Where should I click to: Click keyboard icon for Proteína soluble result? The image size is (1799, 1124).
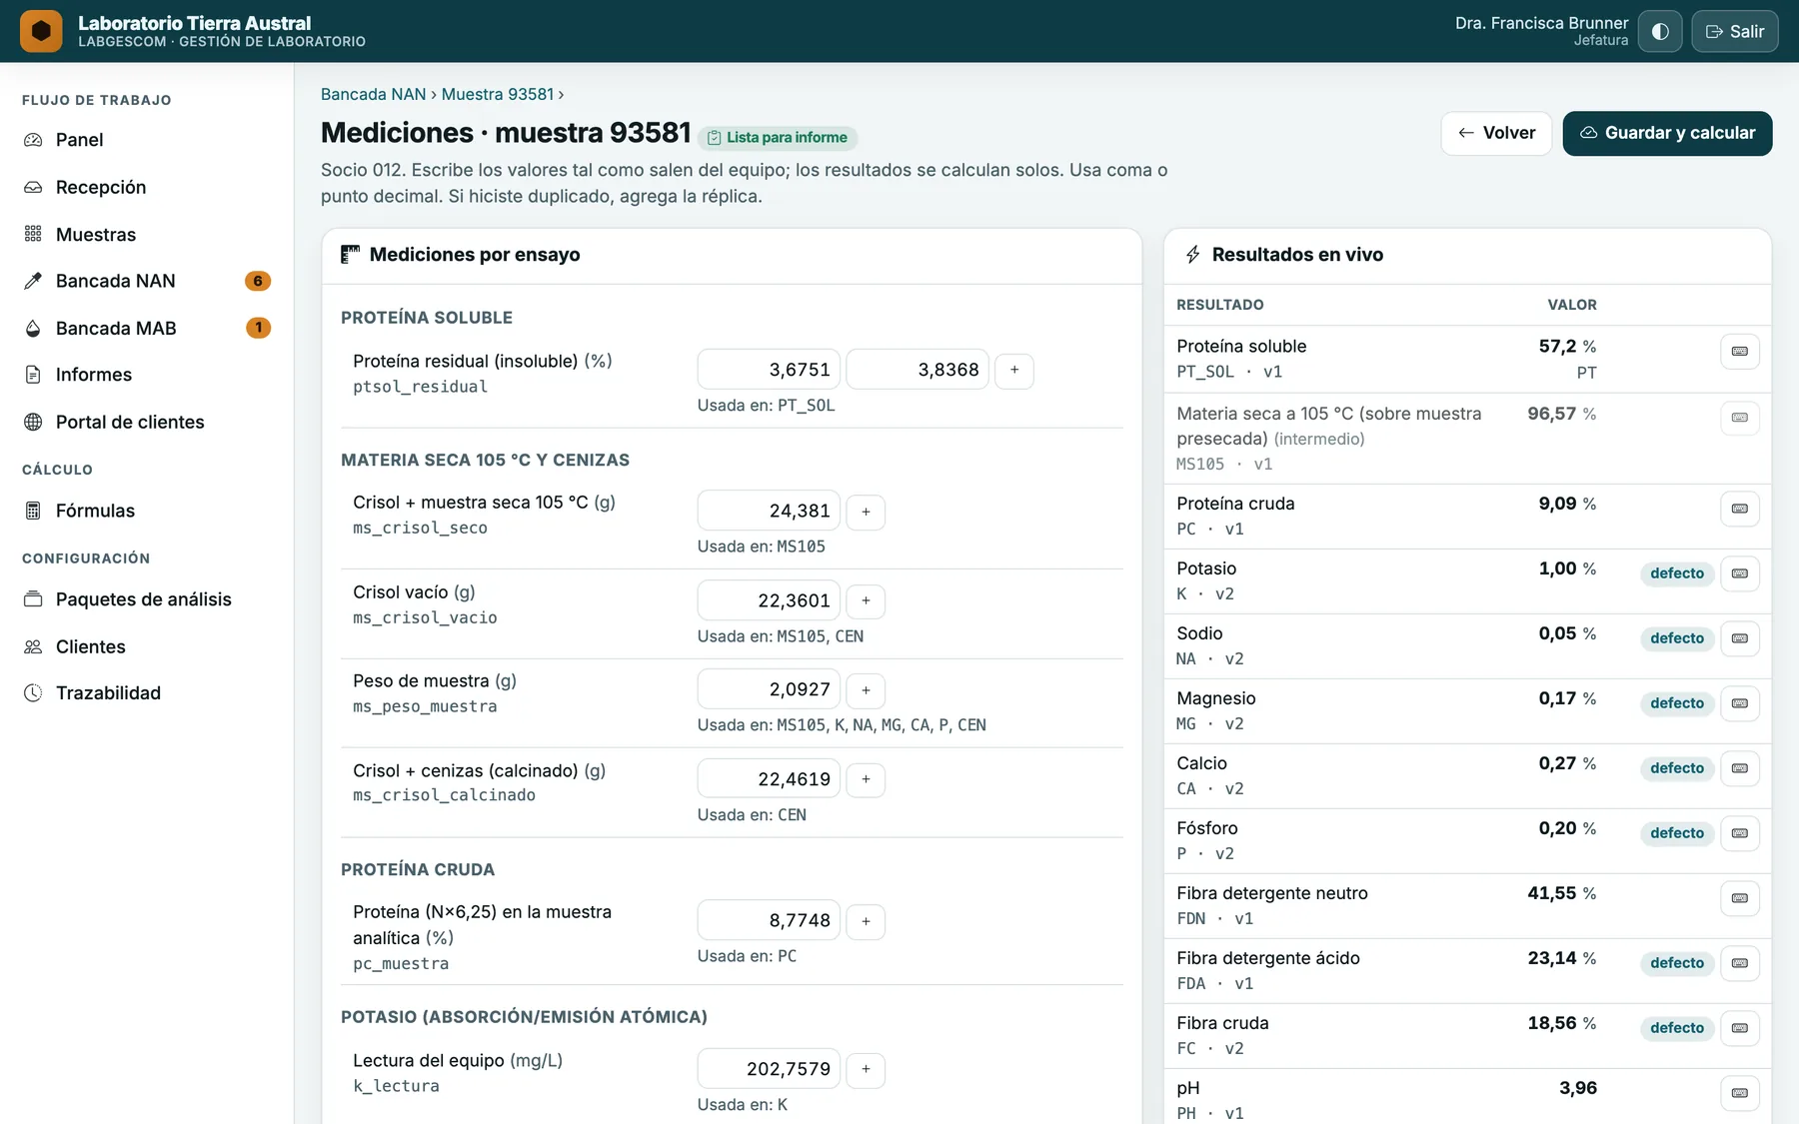[x=1740, y=352]
